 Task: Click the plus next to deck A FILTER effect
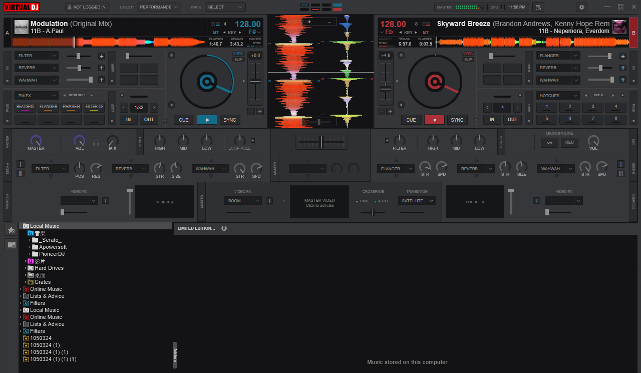click(101, 56)
